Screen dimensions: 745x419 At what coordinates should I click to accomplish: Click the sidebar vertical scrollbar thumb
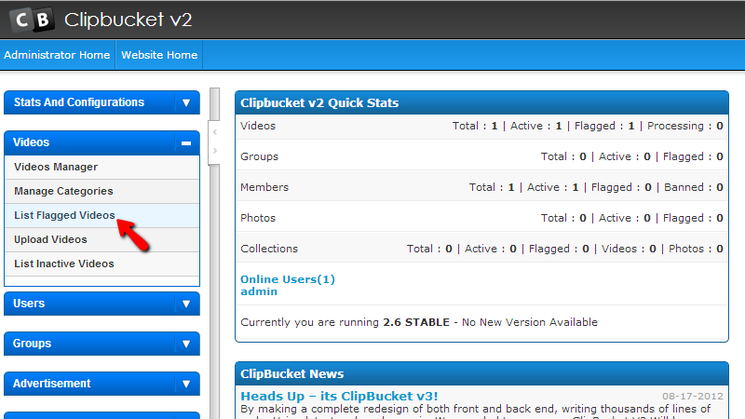215,104
